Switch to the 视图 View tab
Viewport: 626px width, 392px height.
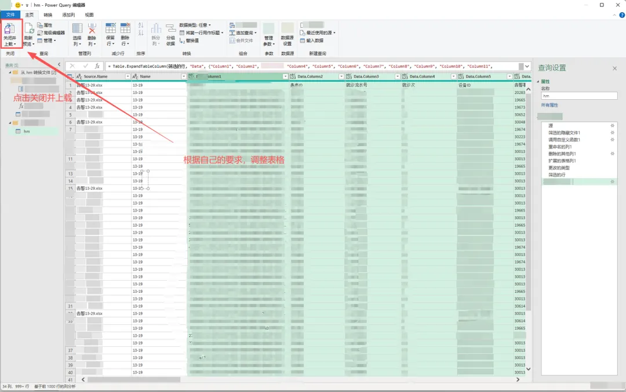(x=89, y=14)
